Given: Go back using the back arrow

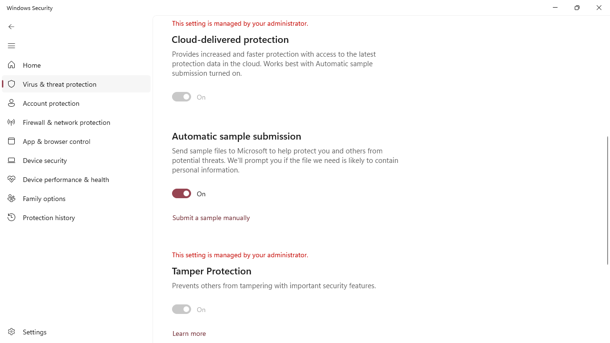Looking at the screenshot, I should pos(11,27).
